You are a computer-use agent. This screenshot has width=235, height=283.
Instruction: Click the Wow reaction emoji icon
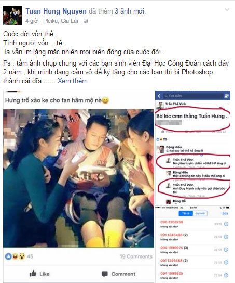click(x=22, y=256)
